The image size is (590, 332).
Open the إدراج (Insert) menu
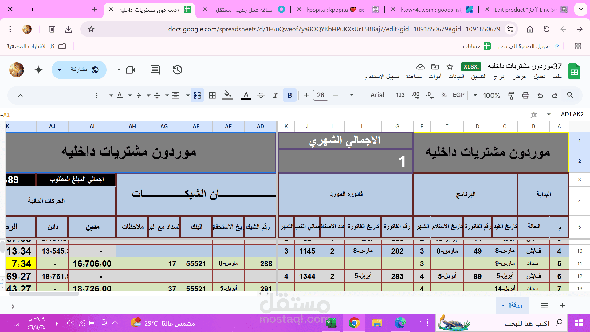coord(500,77)
